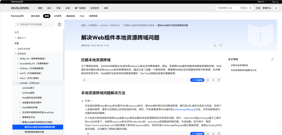Open the 探索 top menu

coord(40,8)
